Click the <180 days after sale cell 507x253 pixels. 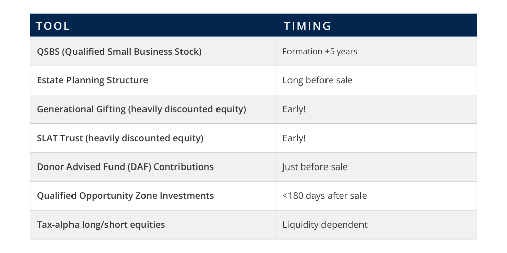376,196
